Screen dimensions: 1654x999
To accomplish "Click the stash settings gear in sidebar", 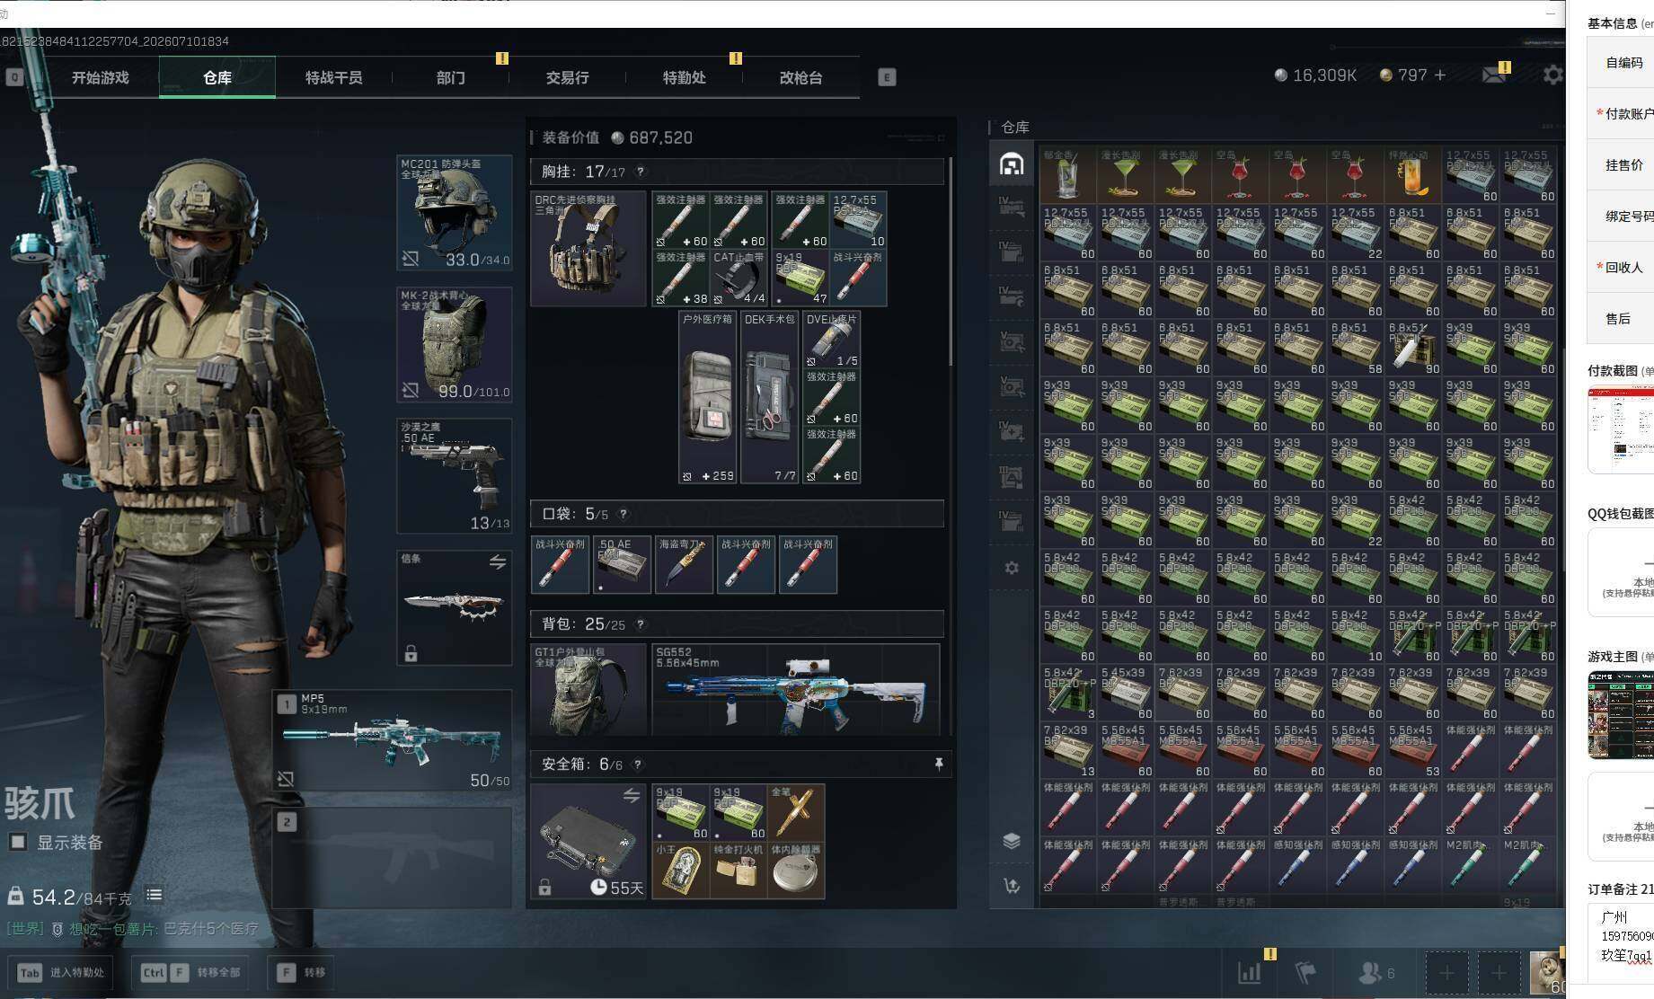I will coord(1012,568).
